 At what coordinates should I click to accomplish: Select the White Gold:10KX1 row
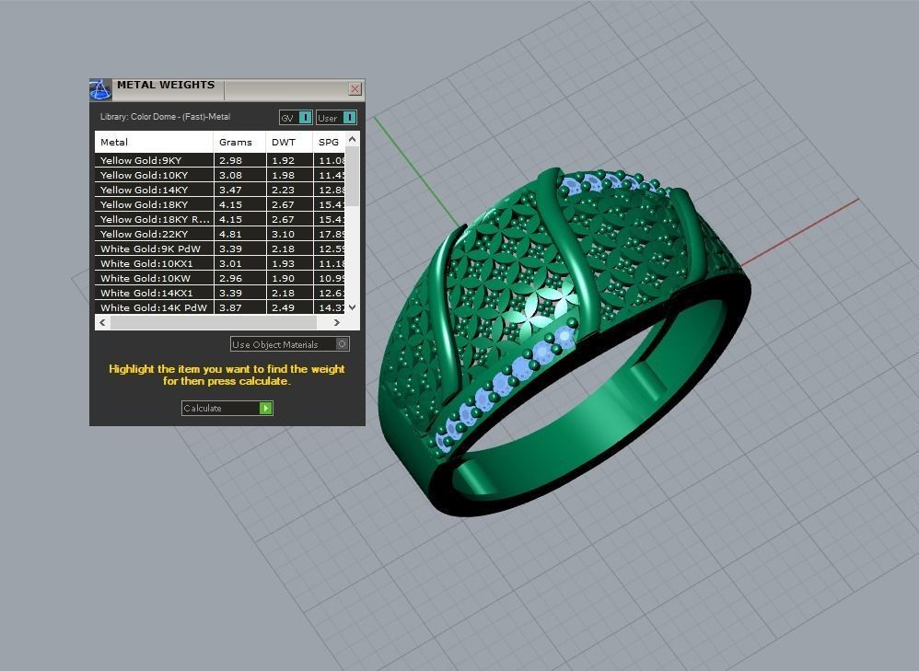click(x=220, y=263)
